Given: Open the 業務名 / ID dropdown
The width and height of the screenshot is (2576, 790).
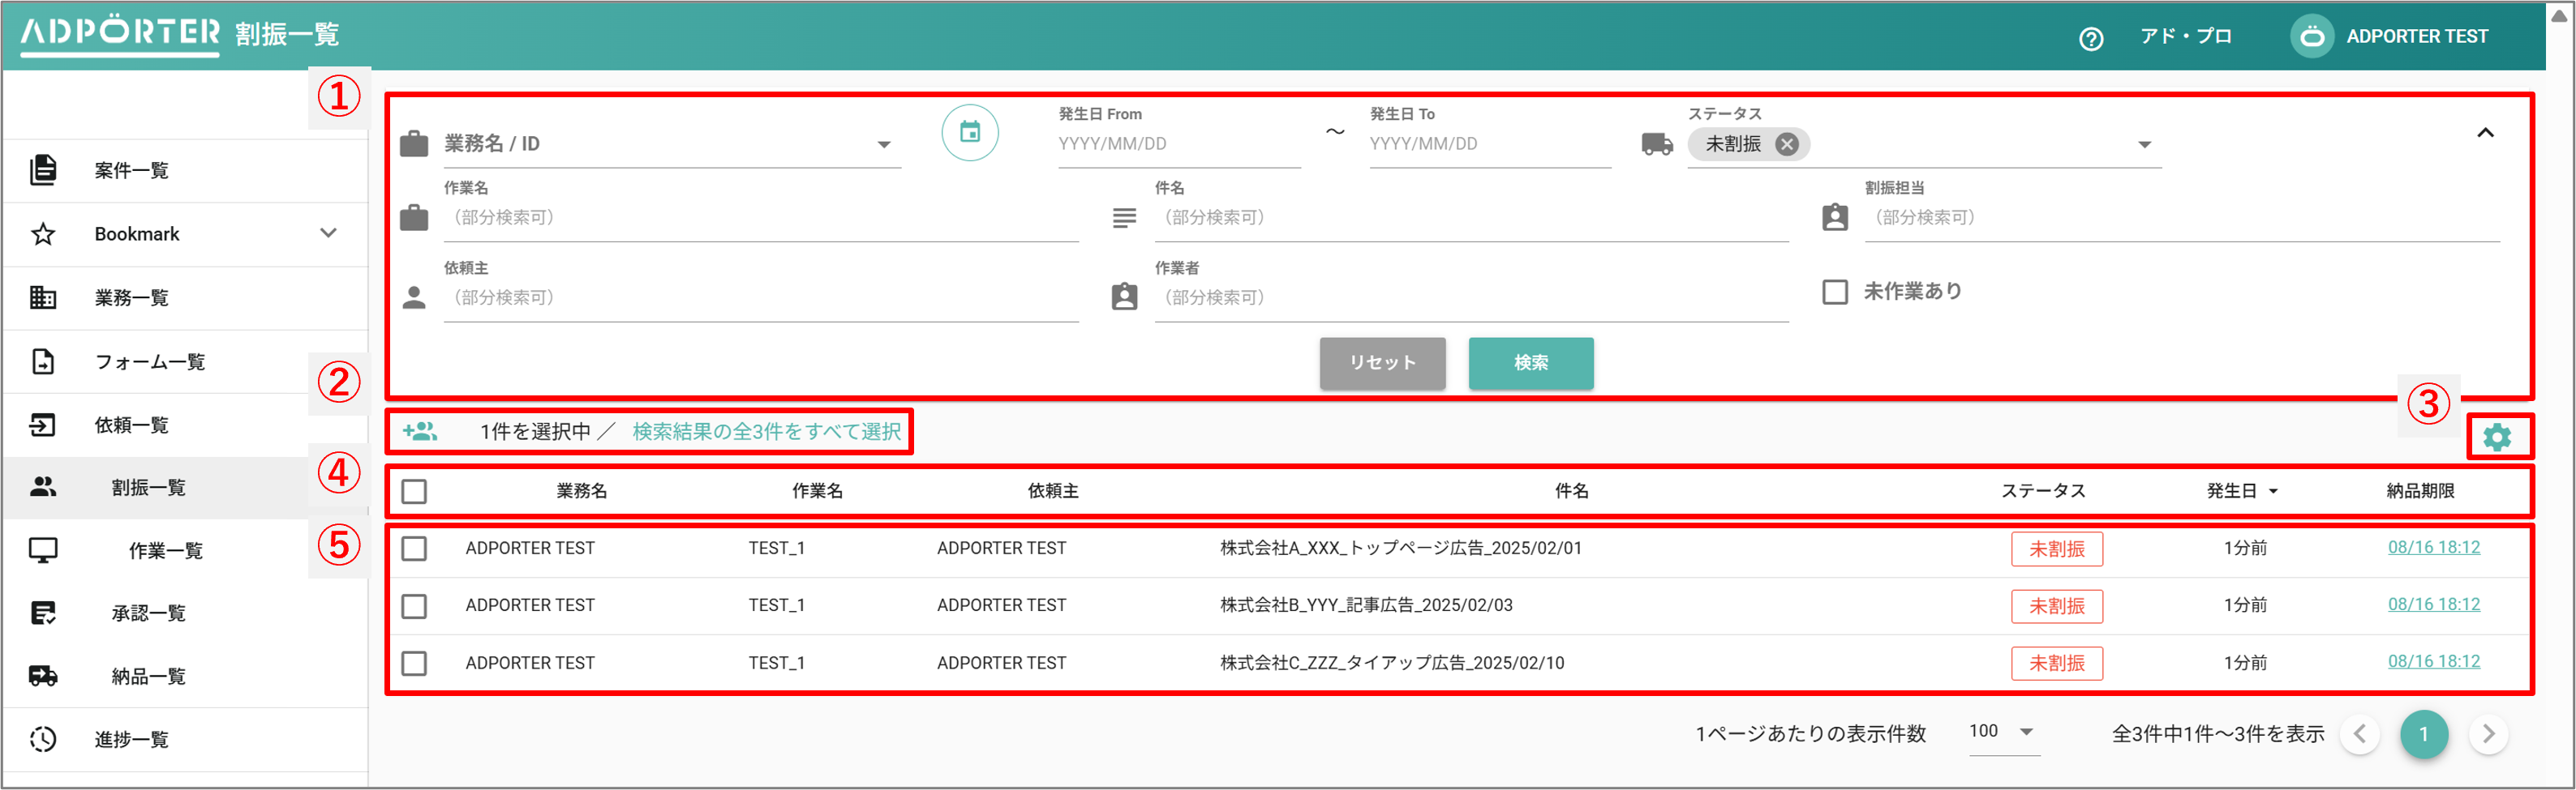Looking at the screenshot, I should (883, 145).
